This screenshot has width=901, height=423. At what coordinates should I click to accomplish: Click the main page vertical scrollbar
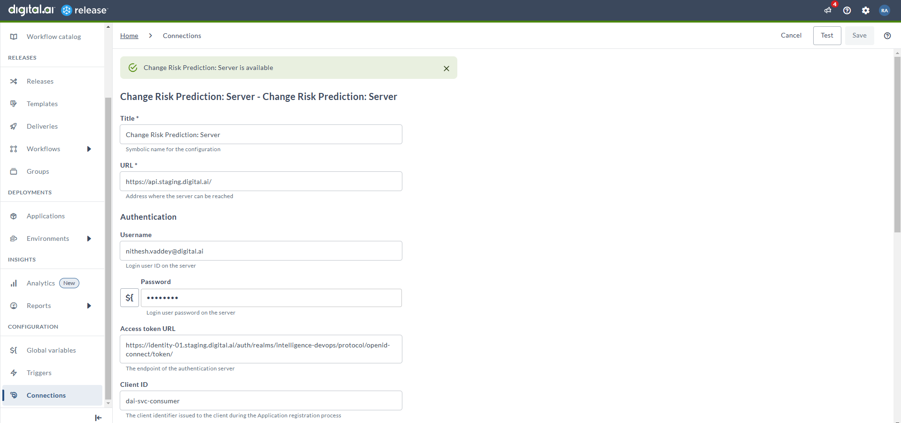(897, 144)
